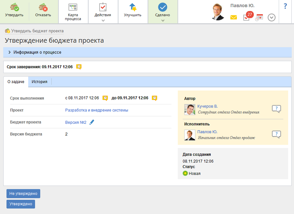The width and height of the screenshot is (294, 214).
Task: Select the О задаче tab
Action: (x=16, y=82)
